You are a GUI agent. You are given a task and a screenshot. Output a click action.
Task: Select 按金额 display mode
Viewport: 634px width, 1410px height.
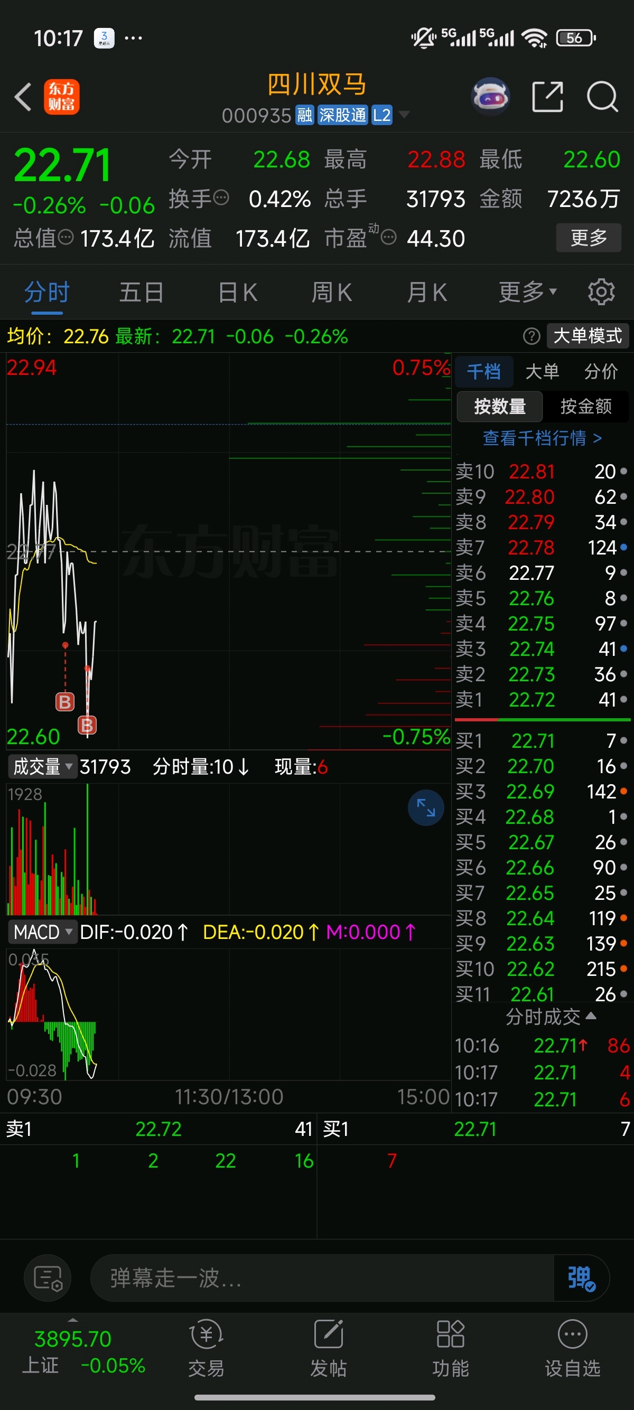click(586, 406)
